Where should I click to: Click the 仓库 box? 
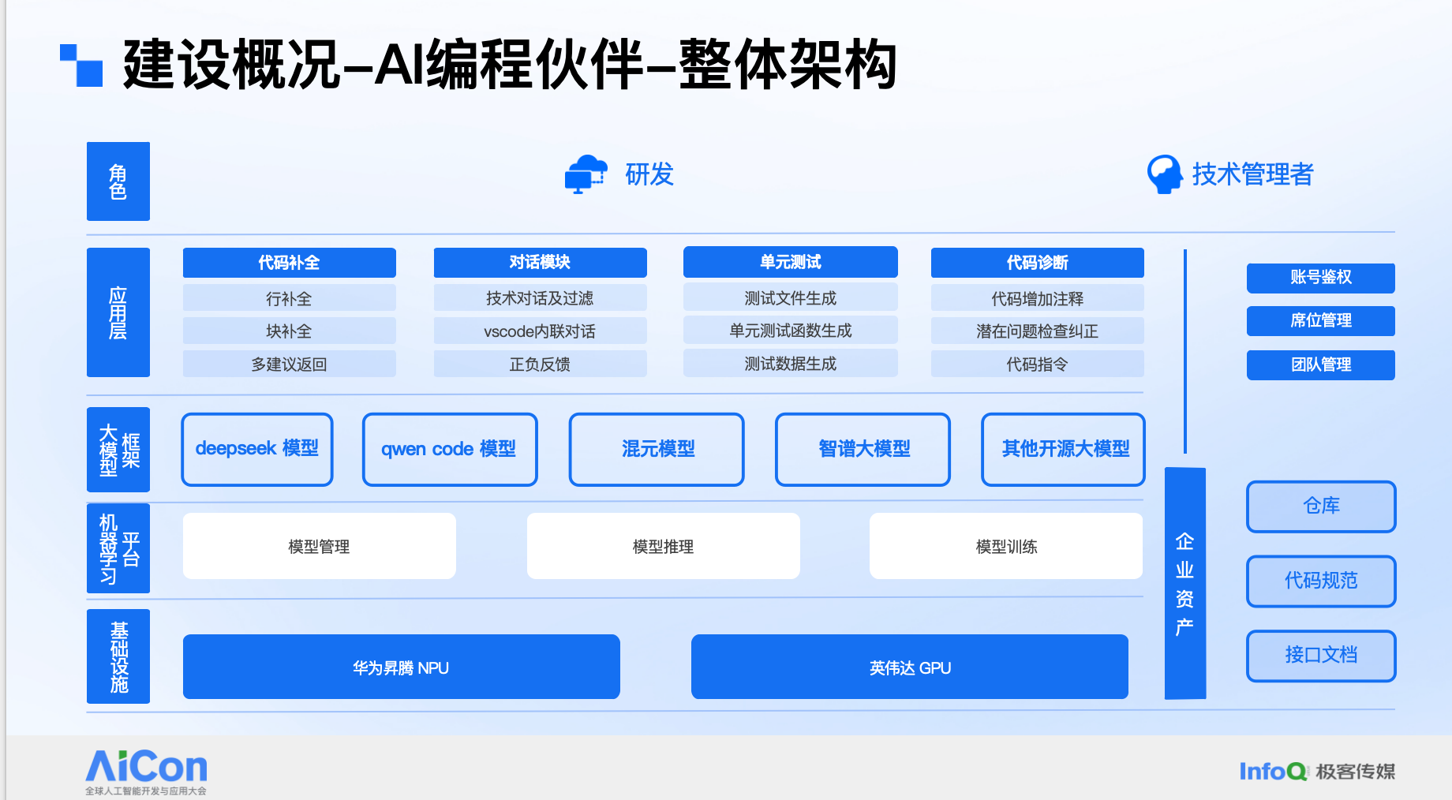tap(1321, 507)
